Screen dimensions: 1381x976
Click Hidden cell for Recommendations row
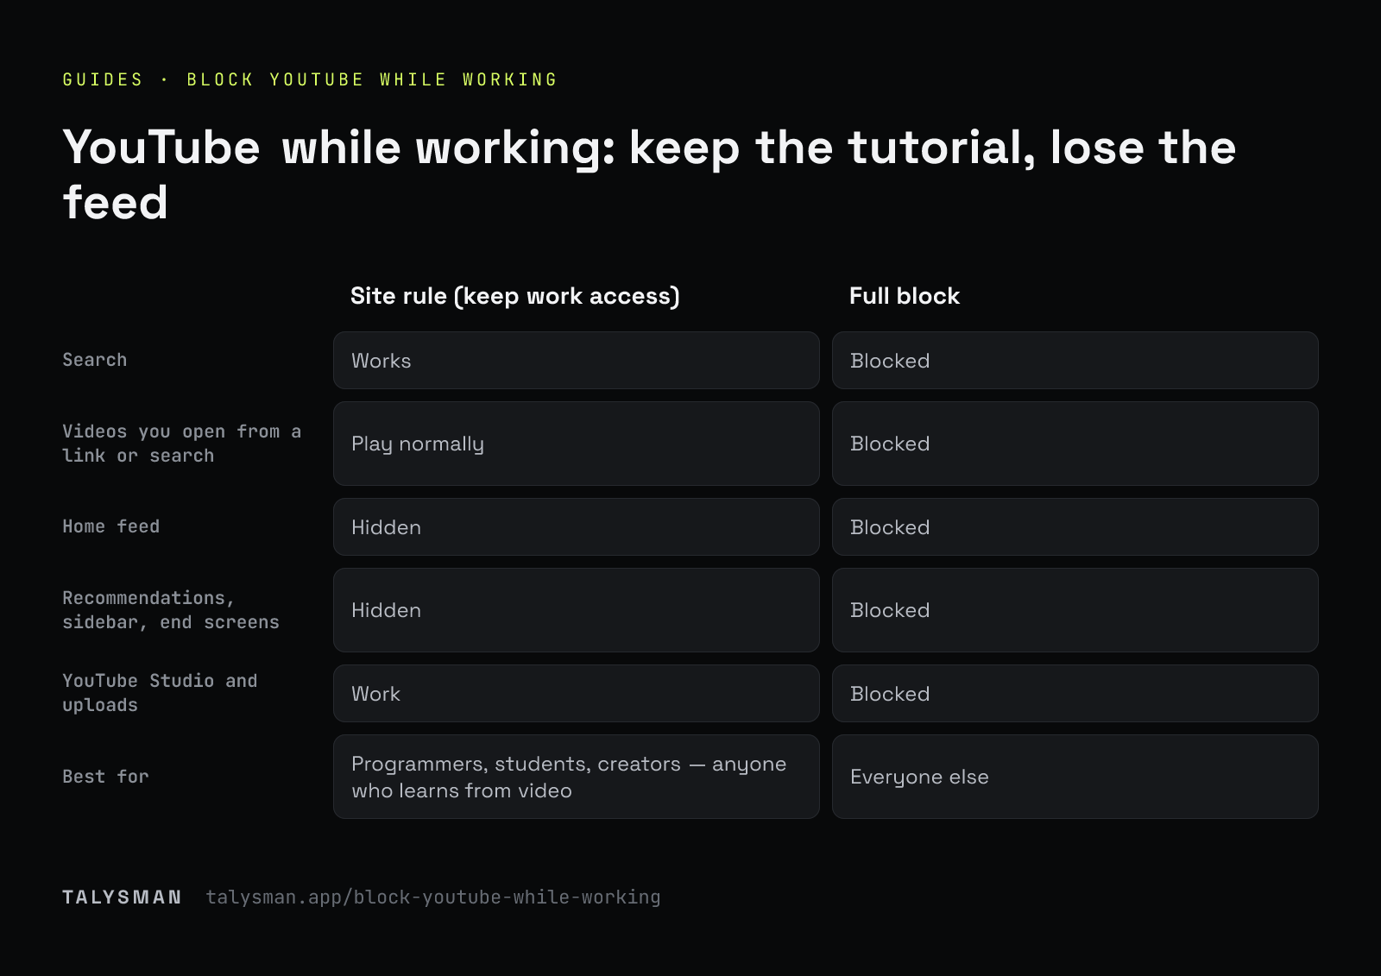click(x=577, y=610)
